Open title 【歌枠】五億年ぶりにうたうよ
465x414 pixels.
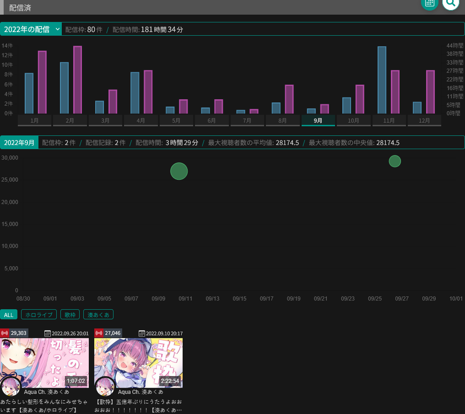pyautogui.click(x=138, y=406)
